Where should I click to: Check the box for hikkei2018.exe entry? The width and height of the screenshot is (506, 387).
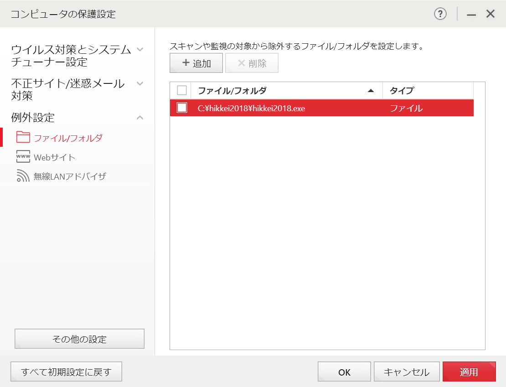182,108
